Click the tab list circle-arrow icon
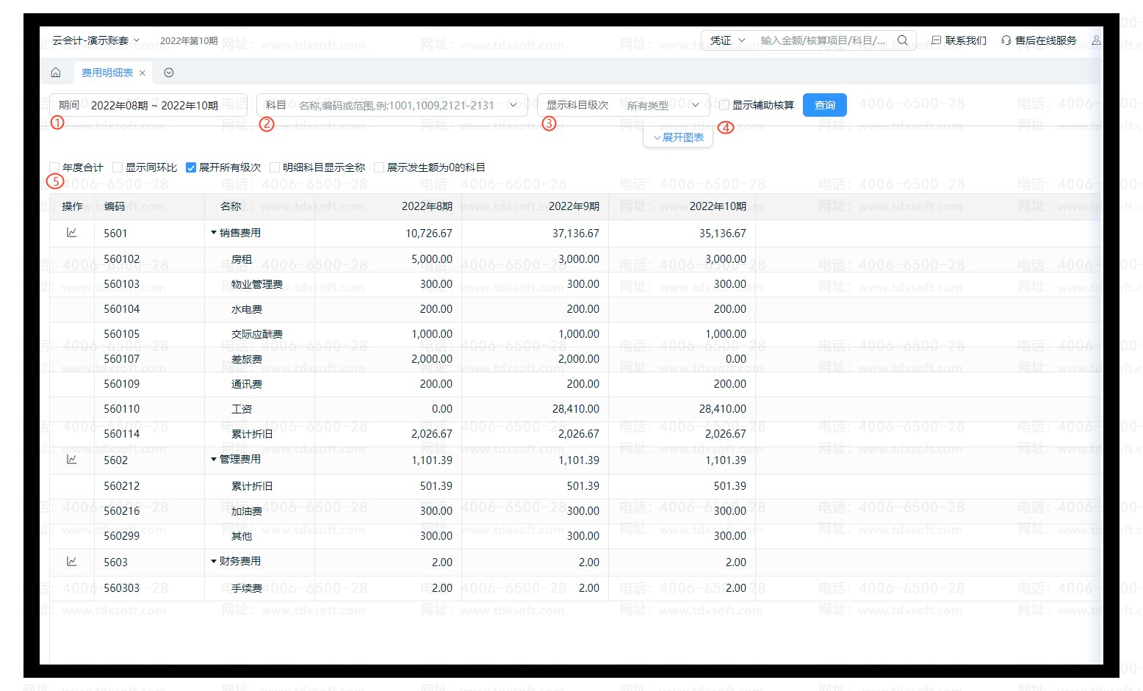 169,73
